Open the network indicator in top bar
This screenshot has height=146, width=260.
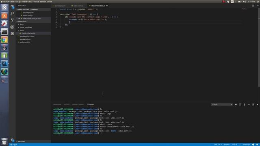(x=228, y=2)
